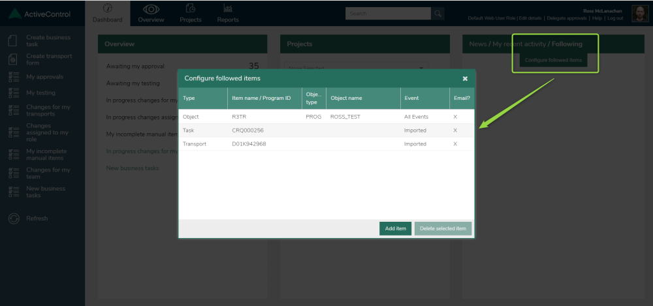This screenshot has width=653, height=306.
Task: Click the Refresh icon in sidebar
Action: coord(14,219)
